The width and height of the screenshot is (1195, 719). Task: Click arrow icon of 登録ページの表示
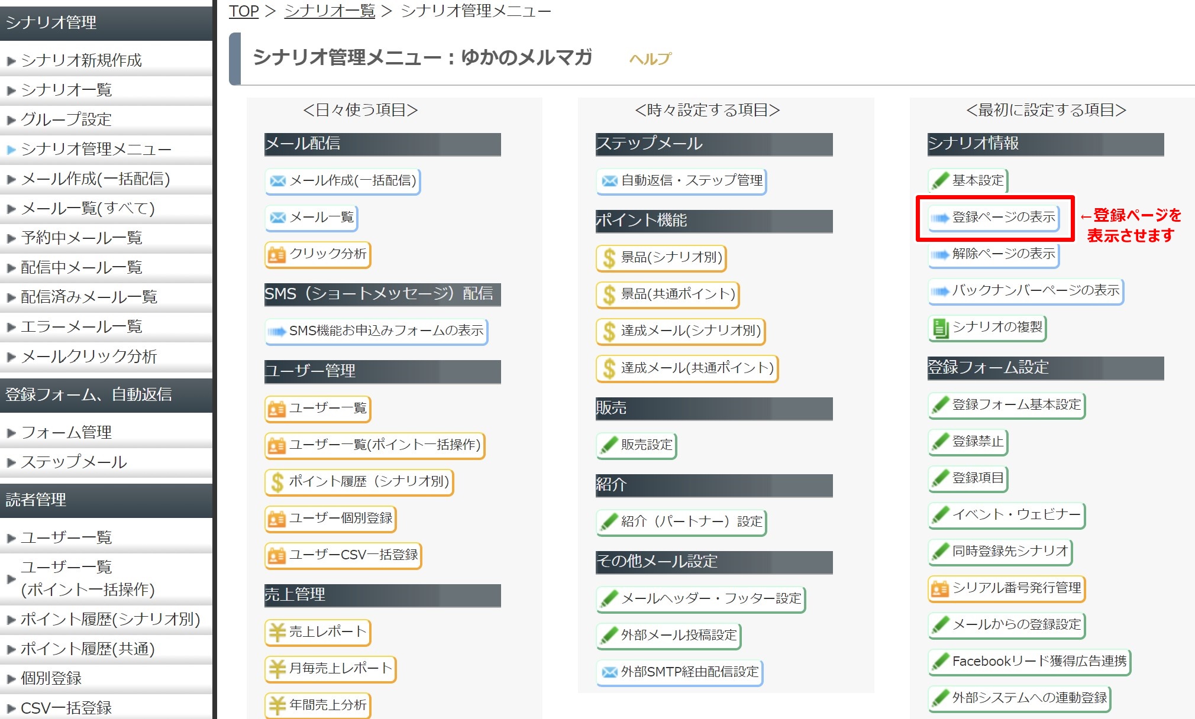(940, 218)
